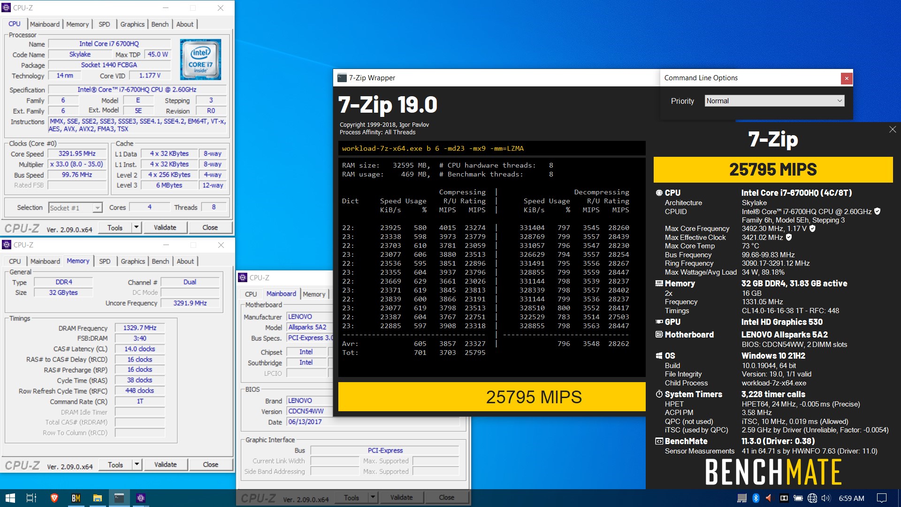
Task: Select CPU tab in Mainboard CPU-Z window
Action: (x=251, y=294)
